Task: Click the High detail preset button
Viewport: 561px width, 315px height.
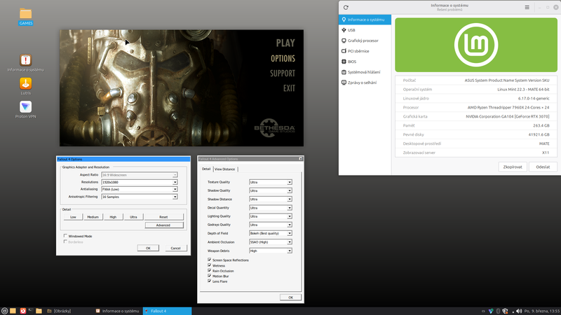Action: point(113,217)
